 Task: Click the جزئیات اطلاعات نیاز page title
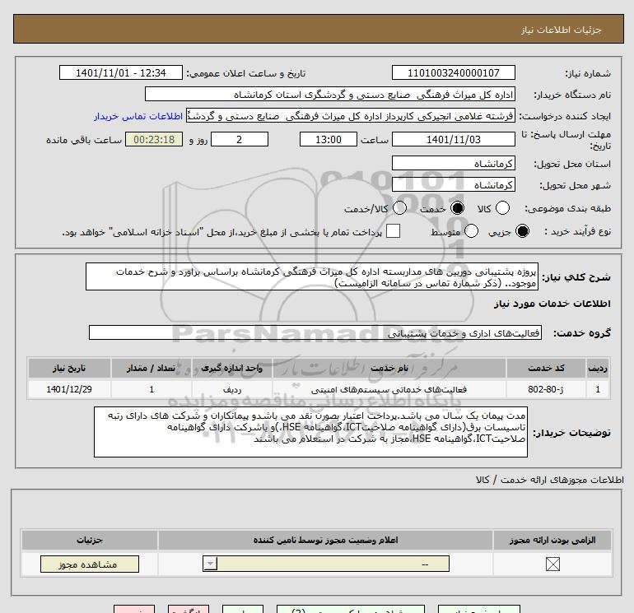(562, 30)
